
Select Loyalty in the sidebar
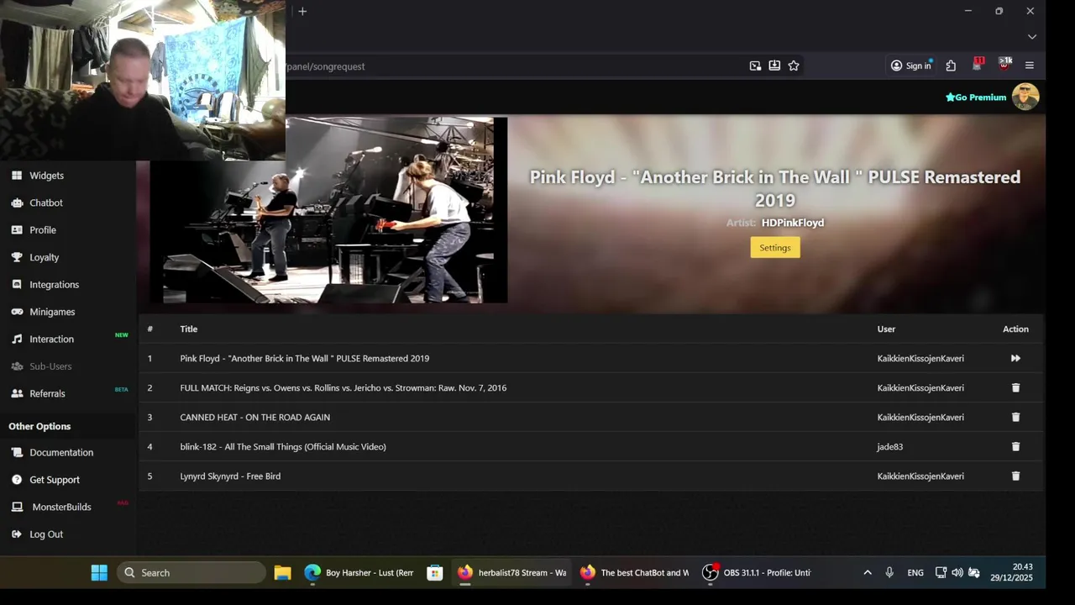point(45,257)
